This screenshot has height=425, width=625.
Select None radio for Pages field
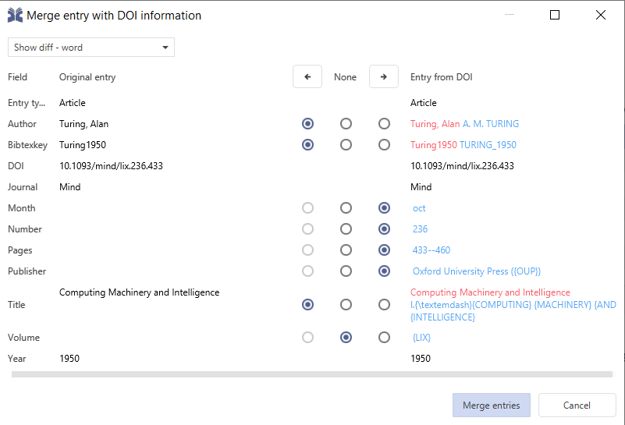(x=346, y=250)
